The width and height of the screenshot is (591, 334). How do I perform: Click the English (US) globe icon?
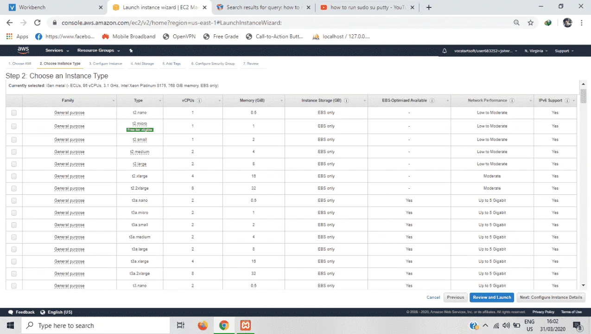pos(43,312)
